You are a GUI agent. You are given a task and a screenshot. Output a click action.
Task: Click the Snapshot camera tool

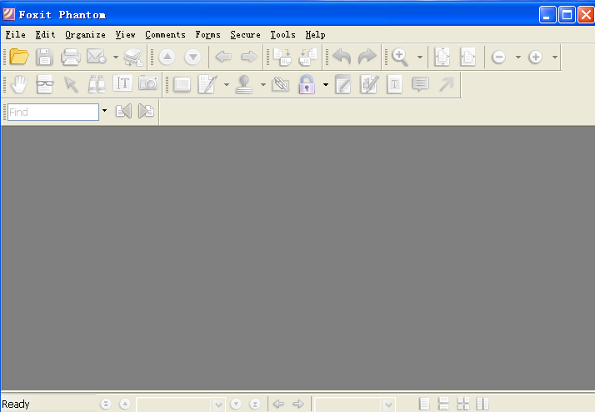(147, 84)
